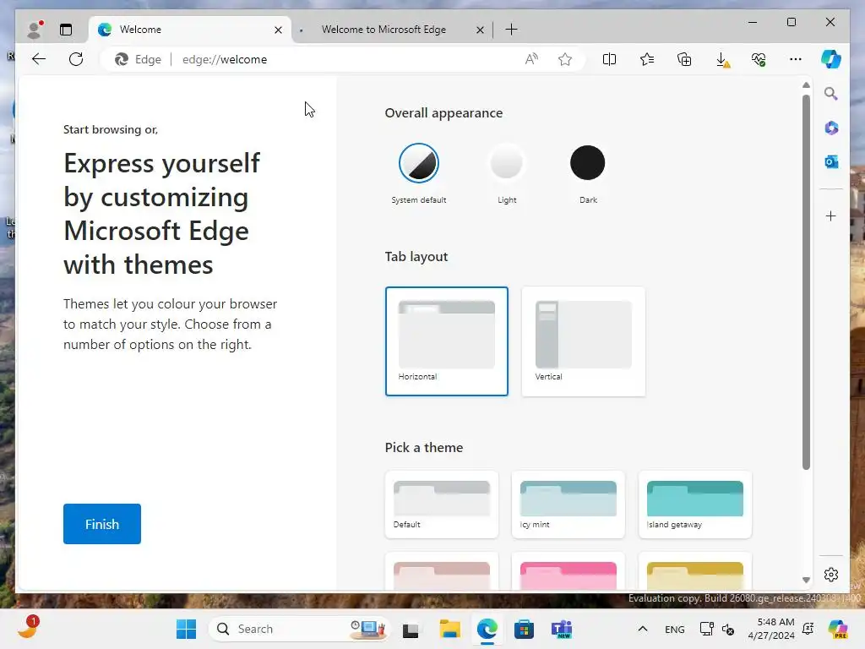Screen dimensions: 865x649
Task: Pick the yellow theme card
Action: (x=695, y=572)
